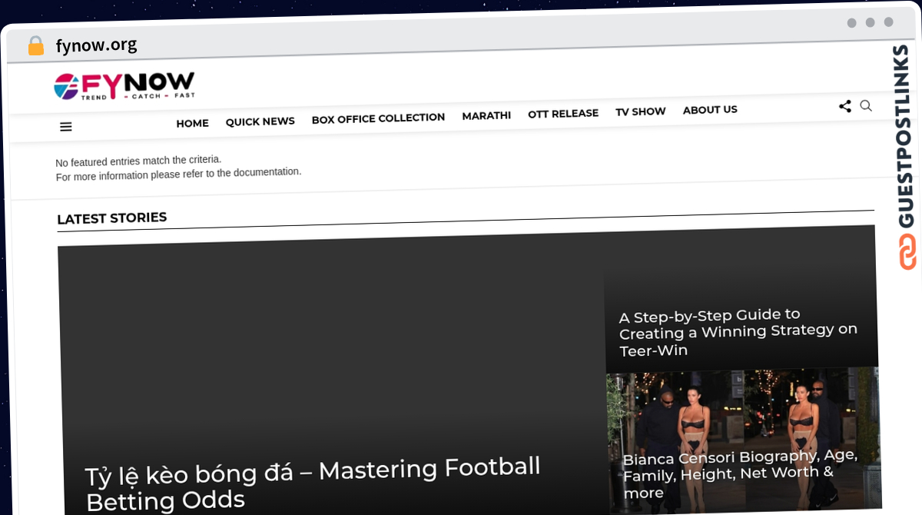
Task: Click the fynow.org address bar URL
Action: coord(97,45)
